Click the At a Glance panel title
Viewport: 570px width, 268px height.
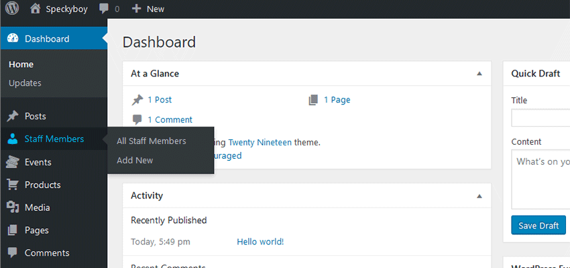pyautogui.click(x=155, y=74)
